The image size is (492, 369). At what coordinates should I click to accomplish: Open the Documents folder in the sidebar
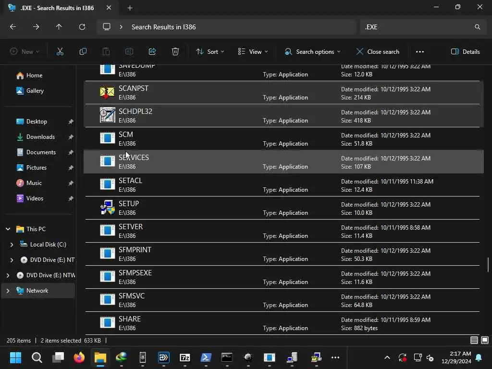[x=41, y=152]
